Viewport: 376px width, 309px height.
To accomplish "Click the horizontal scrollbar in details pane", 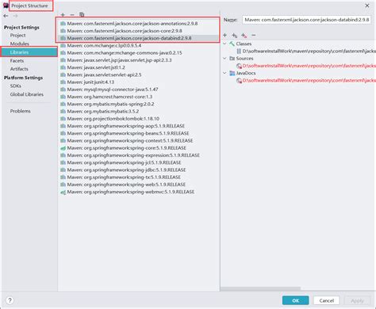I will pos(260,288).
